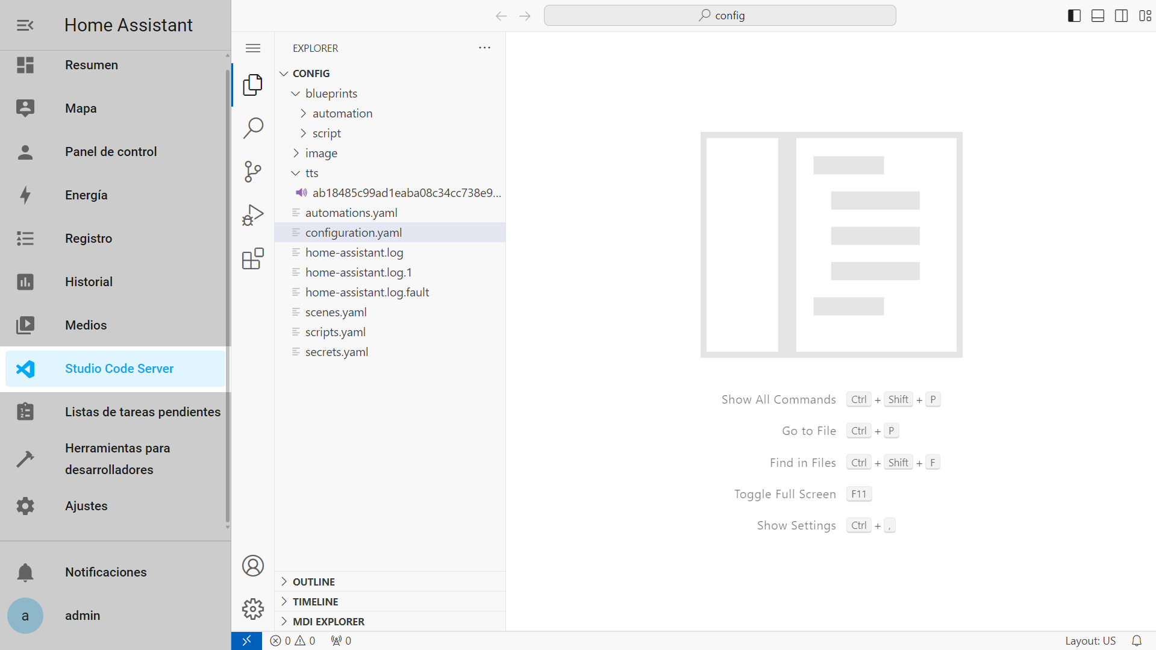The width and height of the screenshot is (1156, 650).
Task: Open the Run and Debug view
Action: (x=253, y=214)
